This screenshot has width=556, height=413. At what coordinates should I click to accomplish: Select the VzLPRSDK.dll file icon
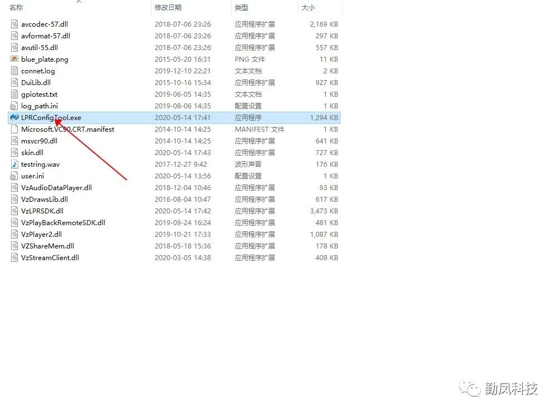point(14,211)
